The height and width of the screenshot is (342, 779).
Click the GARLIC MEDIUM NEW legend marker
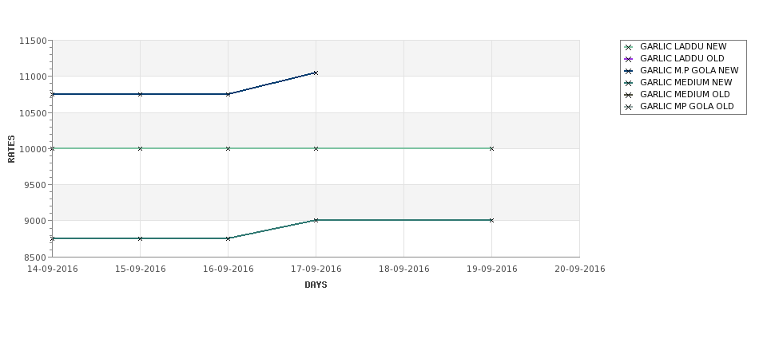pyautogui.click(x=629, y=83)
